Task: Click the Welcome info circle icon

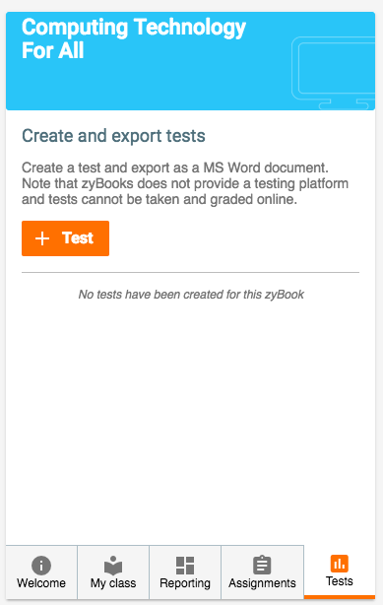Action: 41,566
